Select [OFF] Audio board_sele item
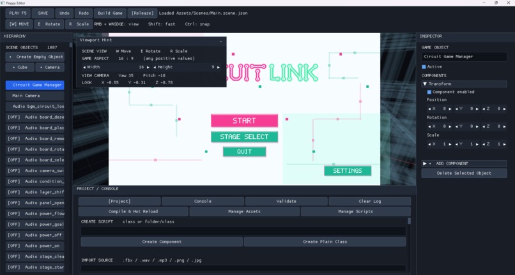Image resolution: width=515 pixels, height=275 pixels. (x=35, y=160)
